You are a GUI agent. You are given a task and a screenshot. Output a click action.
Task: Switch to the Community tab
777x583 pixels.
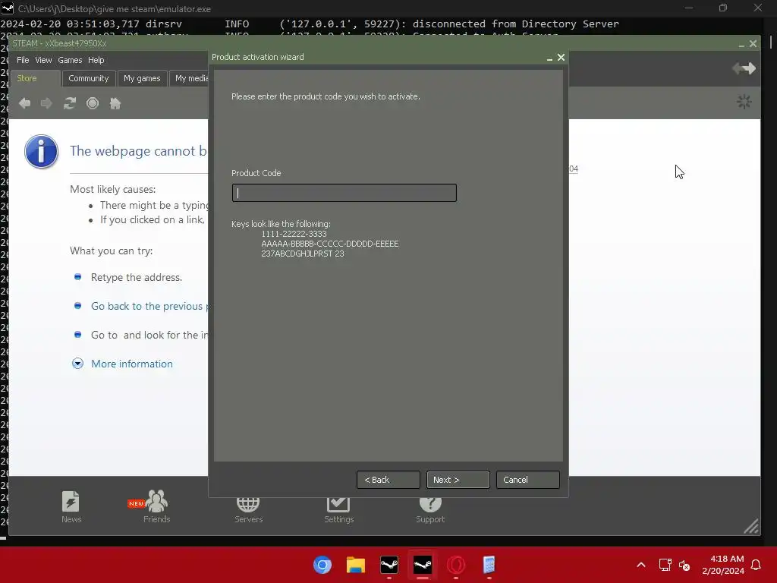tap(89, 78)
